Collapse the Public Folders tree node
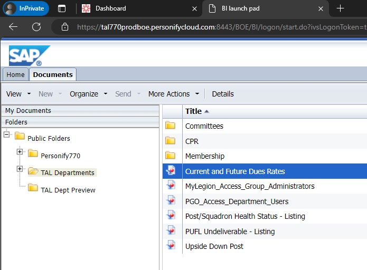 6,134
